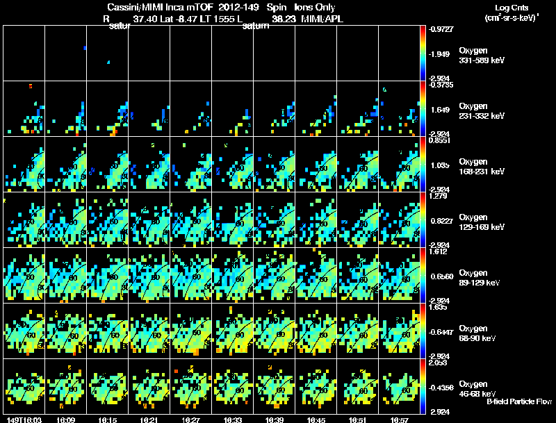Select the Oxygen 89-129 keV panel at 16:09
Image resolution: width=556 pixels, height=423 pixels.
coord(66,276)
